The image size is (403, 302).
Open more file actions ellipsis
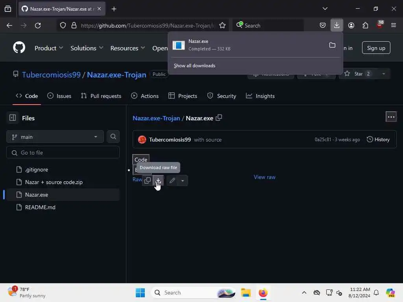pos(391,117)
